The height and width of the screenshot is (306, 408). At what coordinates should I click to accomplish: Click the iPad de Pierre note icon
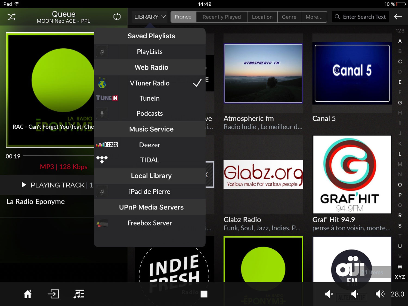(x=102, y=191)
